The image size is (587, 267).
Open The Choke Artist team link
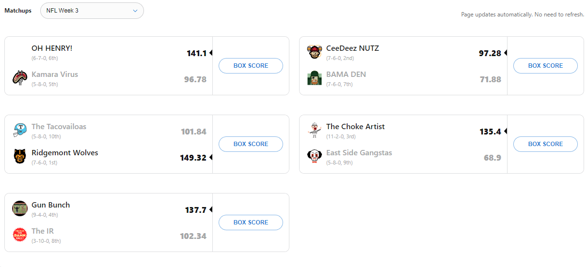point(355,127)
